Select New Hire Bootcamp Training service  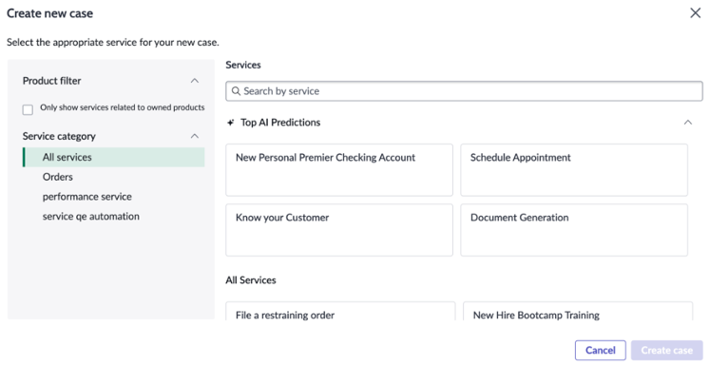point(578,311)
